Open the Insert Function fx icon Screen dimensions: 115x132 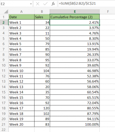[53, 4]
